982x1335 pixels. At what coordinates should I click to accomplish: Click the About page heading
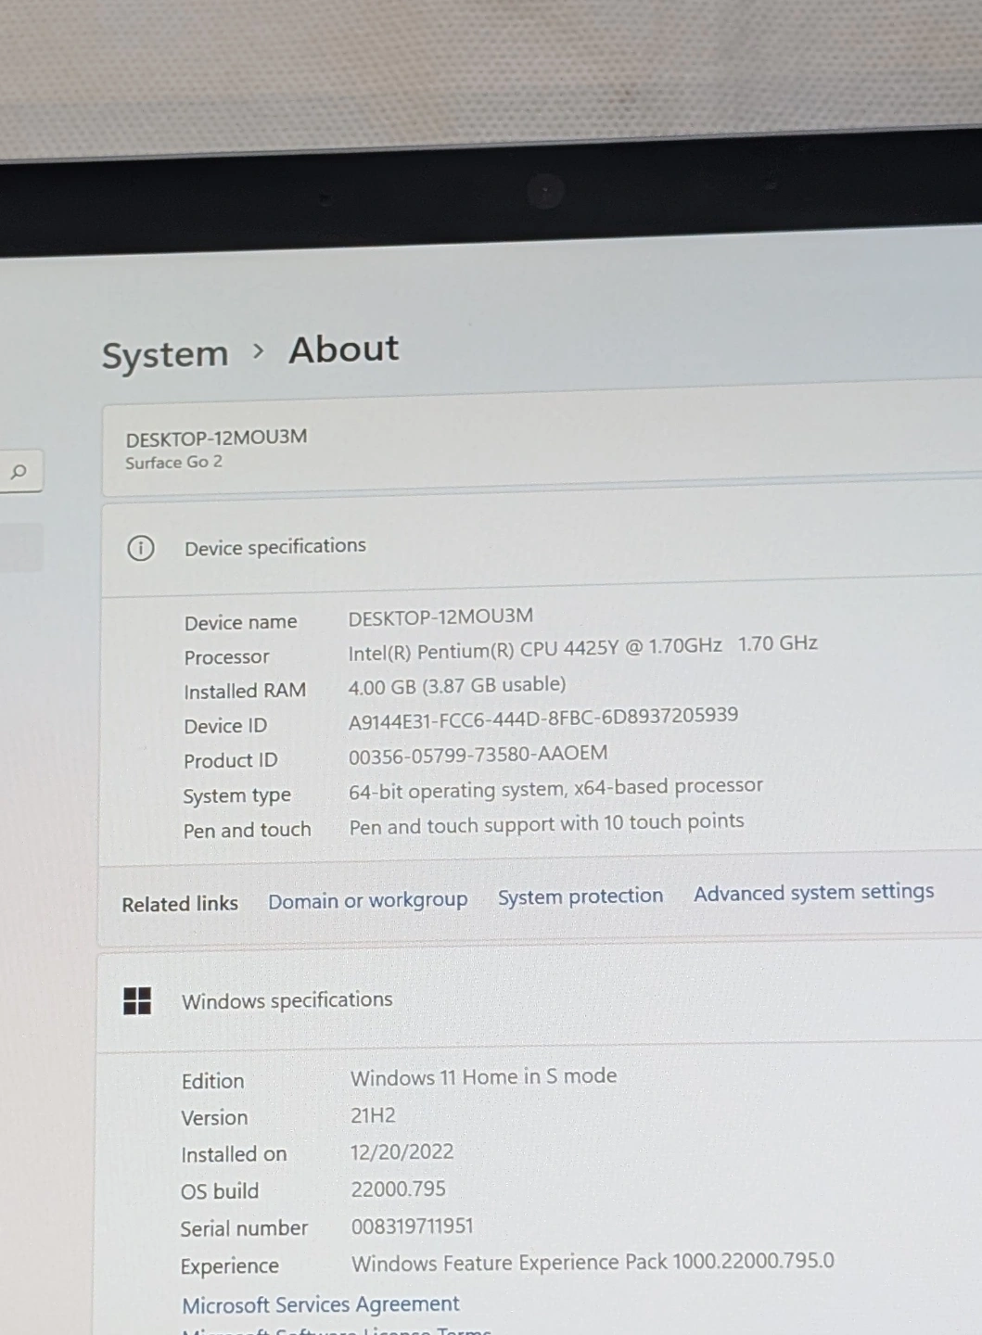(x=344, y=350)
